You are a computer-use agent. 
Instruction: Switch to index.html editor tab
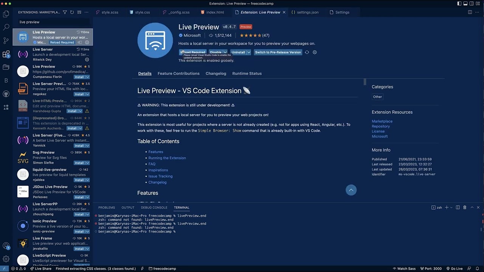click(214, 12)
